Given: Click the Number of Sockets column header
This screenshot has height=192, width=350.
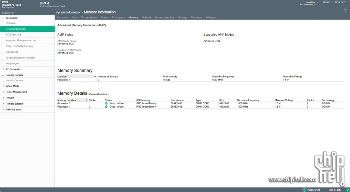Looking at the screenshot, I should tap(107, 76).
